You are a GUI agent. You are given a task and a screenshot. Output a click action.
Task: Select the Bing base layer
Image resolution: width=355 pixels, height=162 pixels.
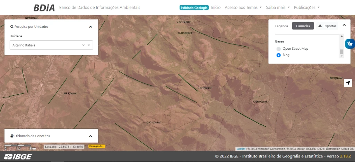click(278, 55)
